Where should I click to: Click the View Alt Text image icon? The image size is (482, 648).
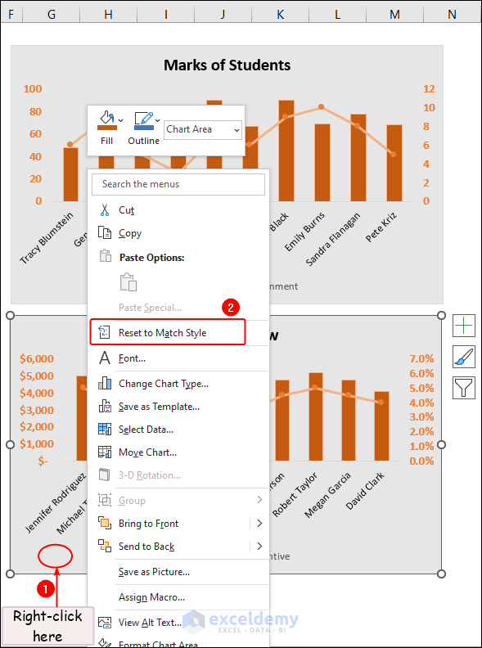(105, 623)
